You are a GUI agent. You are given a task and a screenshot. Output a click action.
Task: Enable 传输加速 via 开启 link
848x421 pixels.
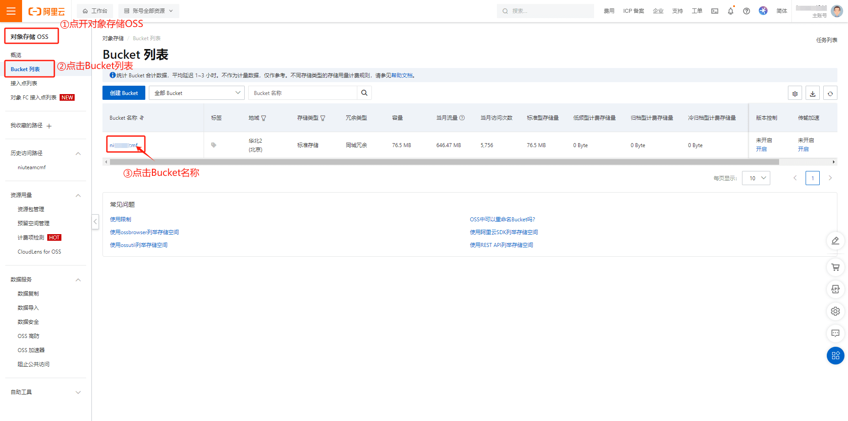coord(803,149)
